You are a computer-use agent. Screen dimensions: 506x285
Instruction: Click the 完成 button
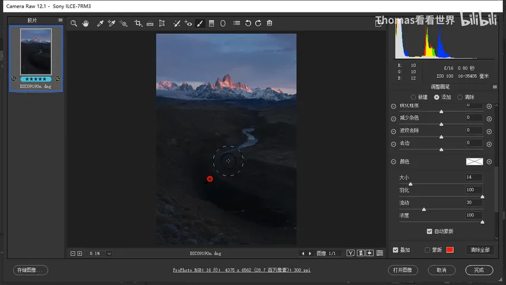479,270
